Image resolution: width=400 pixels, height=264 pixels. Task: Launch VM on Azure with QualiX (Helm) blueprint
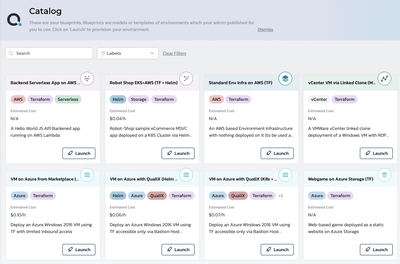click(x=178, y=250)
